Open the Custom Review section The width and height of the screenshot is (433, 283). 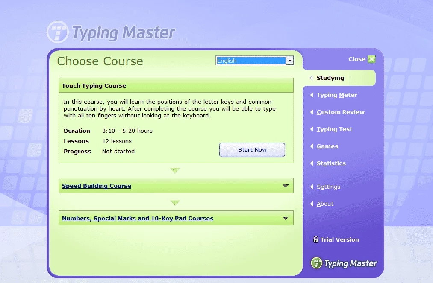tap(340, 112)
